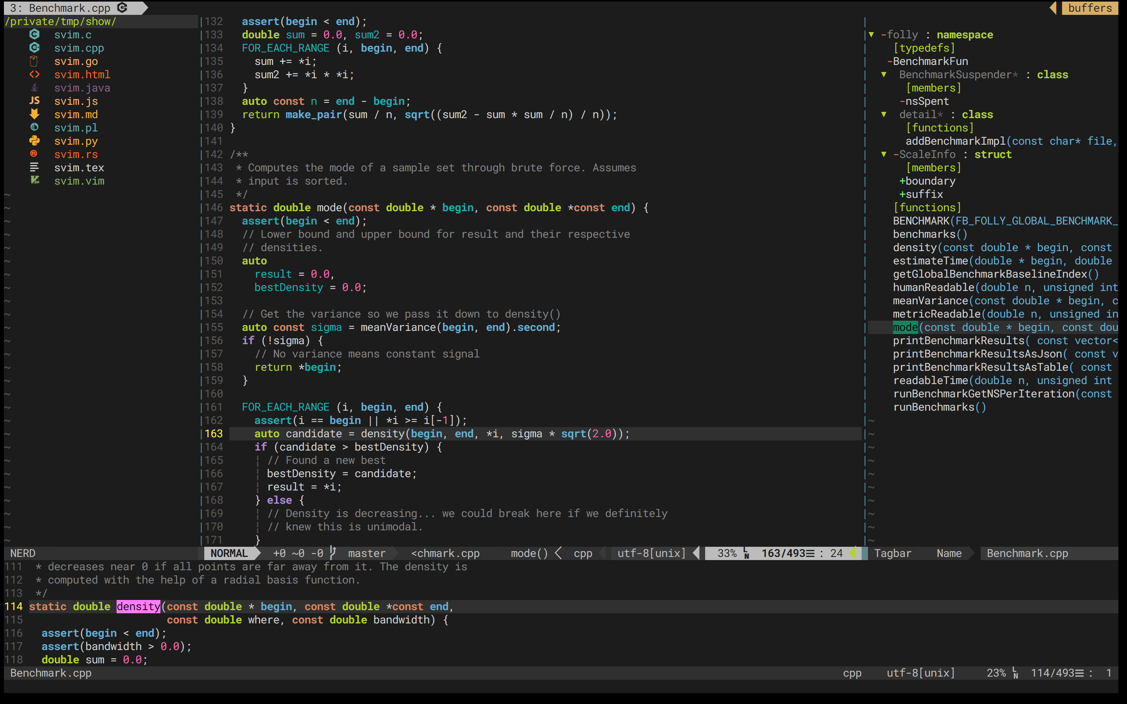Jump to suffix member in Tagbar

924,194
